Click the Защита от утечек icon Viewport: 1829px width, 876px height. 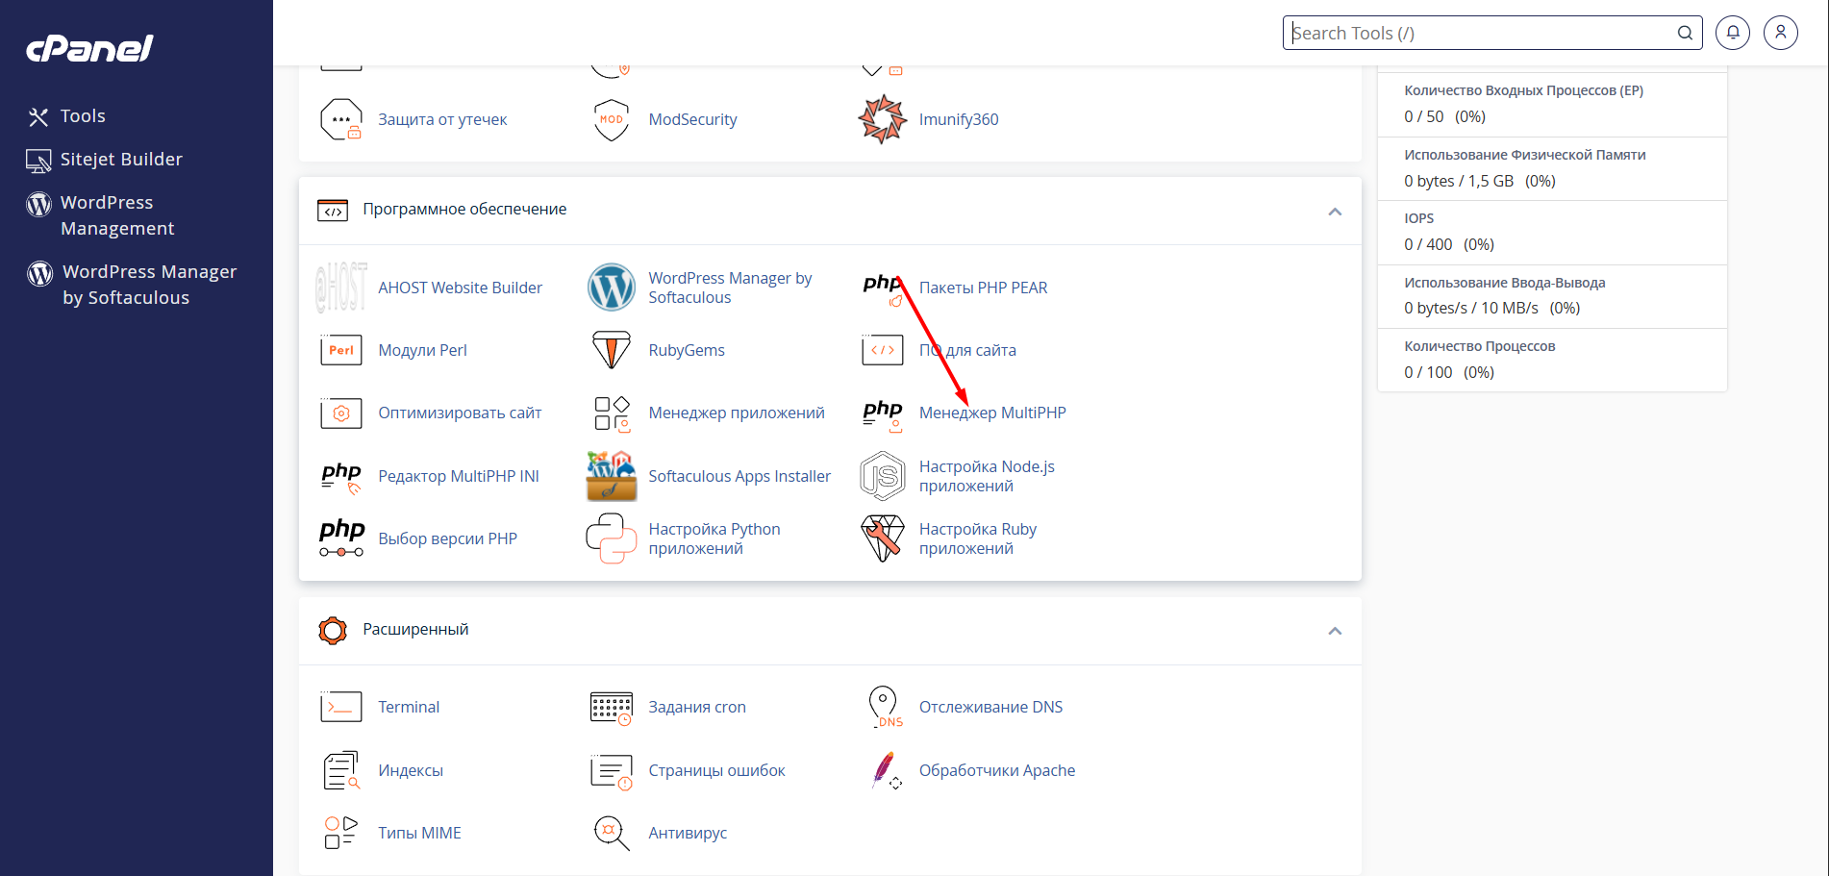tap(341, 119)
